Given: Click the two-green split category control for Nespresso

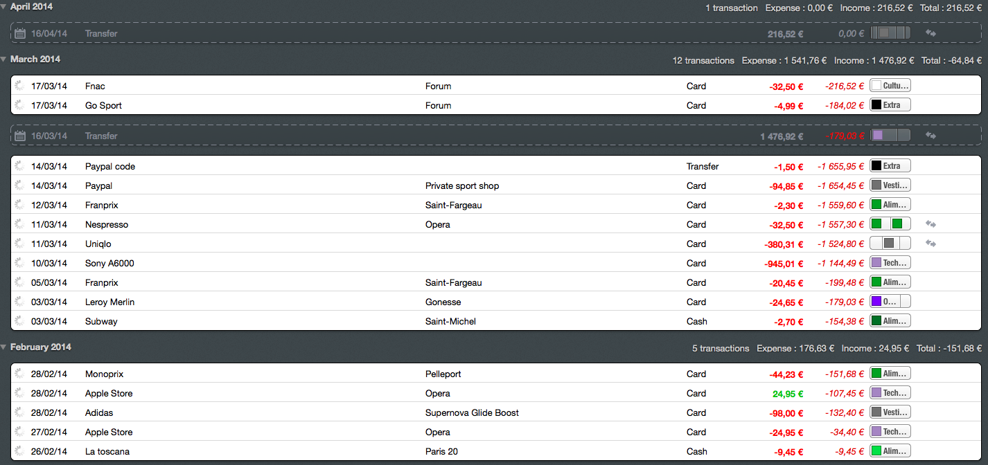Looking at the screenshot, I should coord(890,224).
